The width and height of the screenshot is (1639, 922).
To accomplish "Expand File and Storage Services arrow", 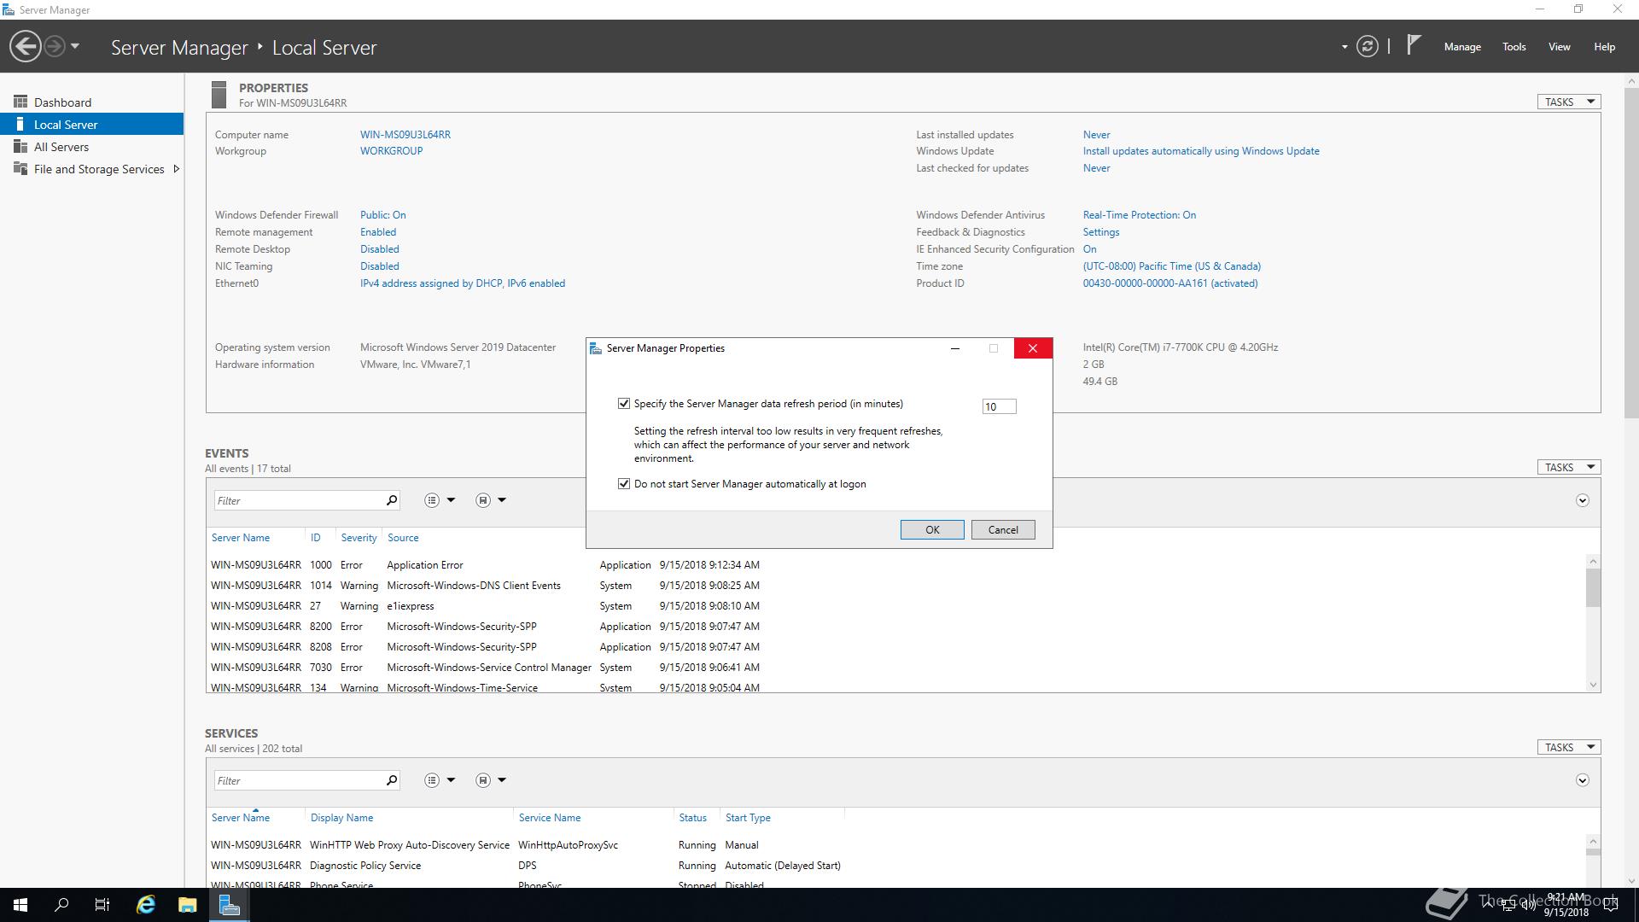I will pyautogui.click(x=177, y=169).
